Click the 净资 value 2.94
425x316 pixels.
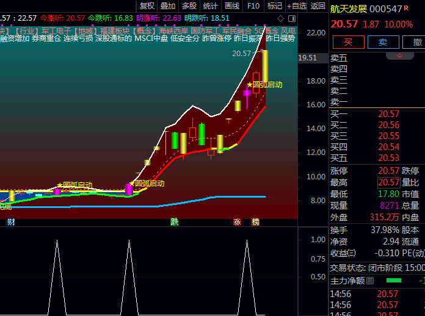(x=391, y=242)
